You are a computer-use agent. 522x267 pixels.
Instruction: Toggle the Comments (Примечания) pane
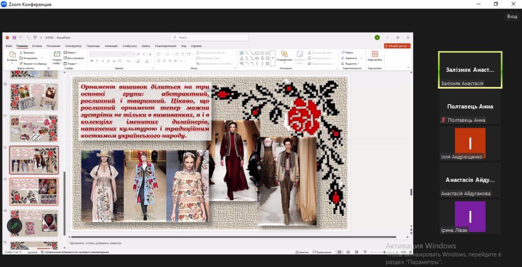(x=321, y=252)
